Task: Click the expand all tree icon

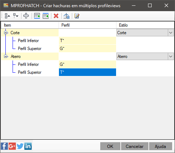Action: [16, 16]
